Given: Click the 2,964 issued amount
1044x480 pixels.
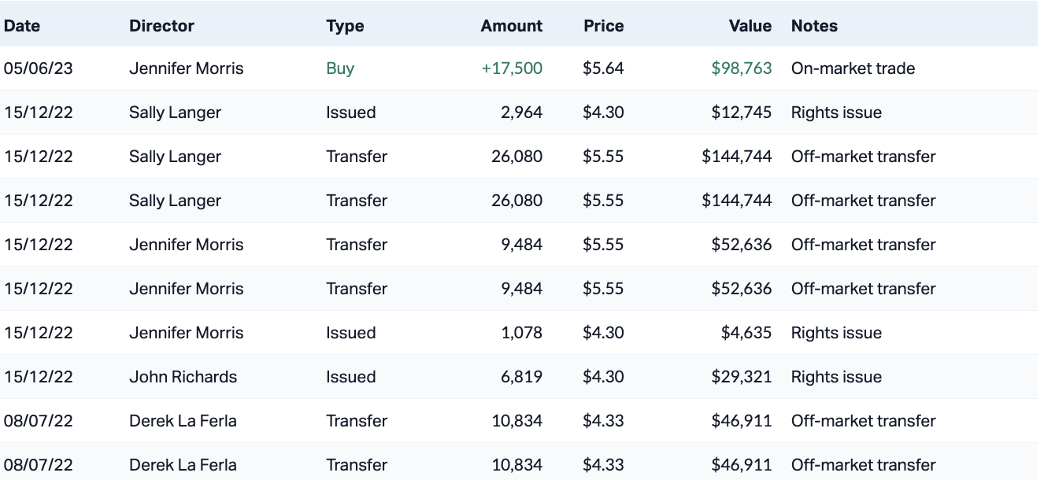Looking at the screenshot, I should point(521,113).
